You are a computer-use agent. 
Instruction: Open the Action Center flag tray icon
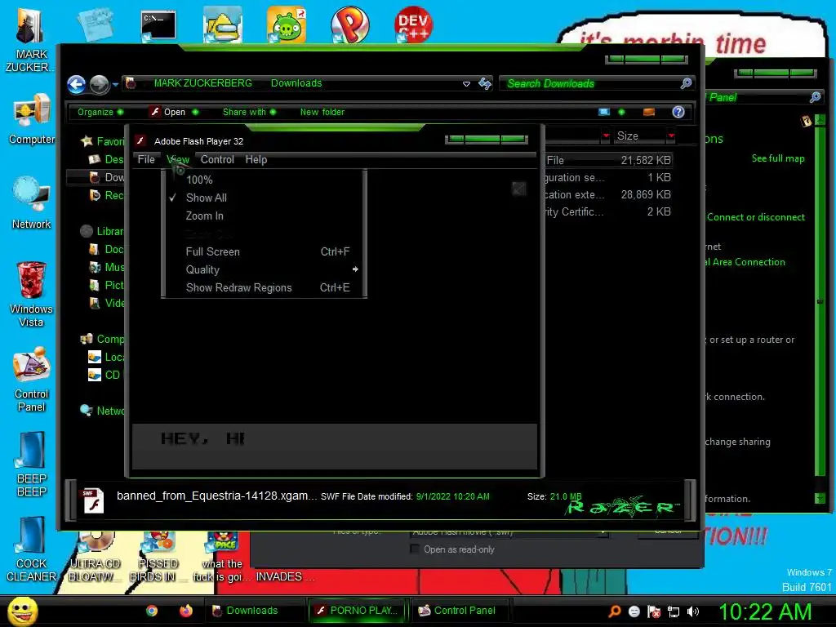[654, 611]
